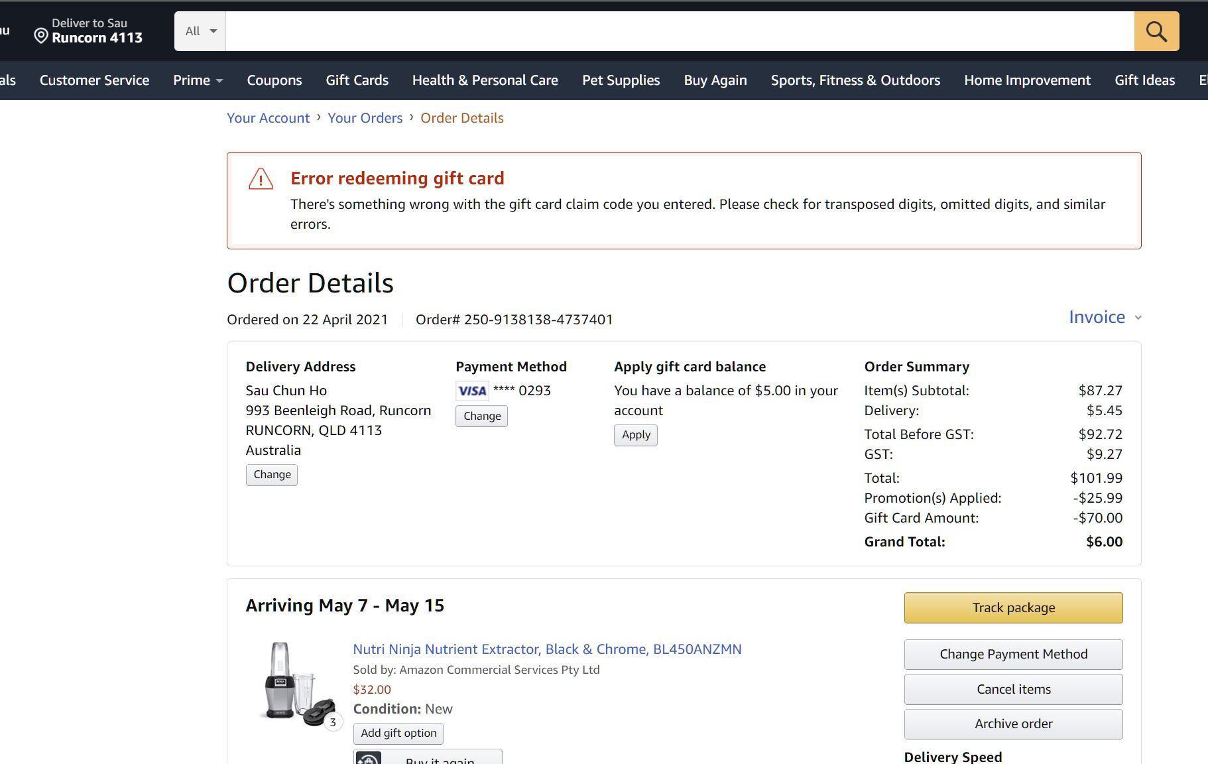Click the magnifying glass search icon

(1156, 31)
